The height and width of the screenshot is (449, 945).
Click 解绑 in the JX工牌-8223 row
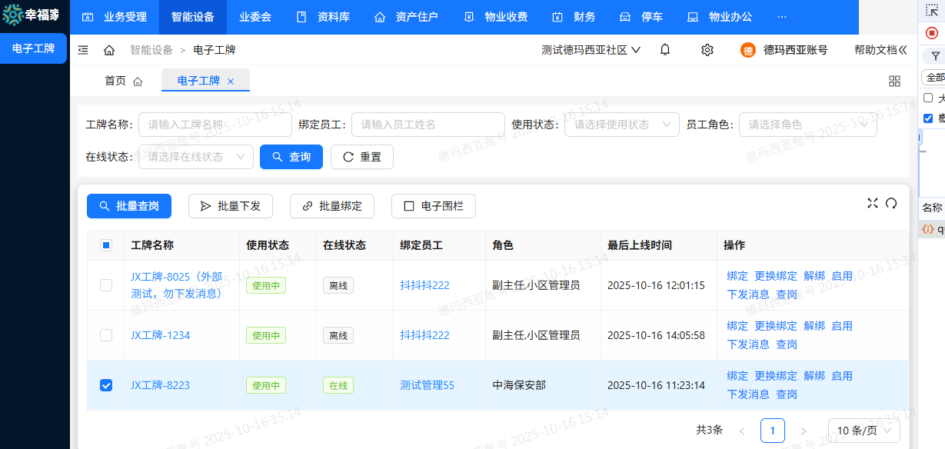(814, 376)
